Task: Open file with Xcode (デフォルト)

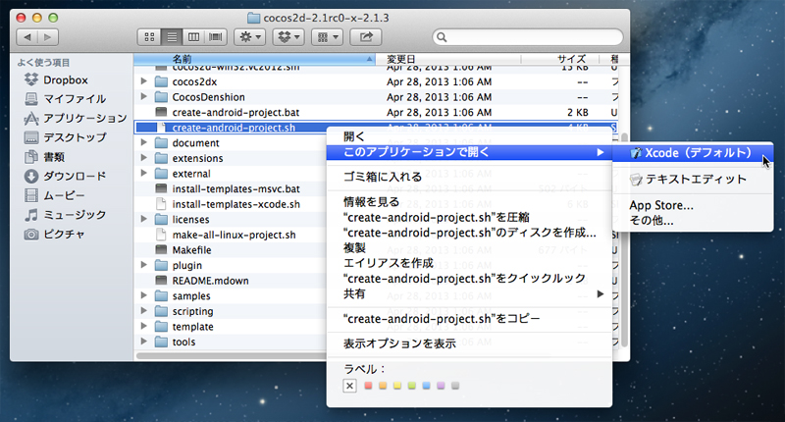Action: coord(693,153)
